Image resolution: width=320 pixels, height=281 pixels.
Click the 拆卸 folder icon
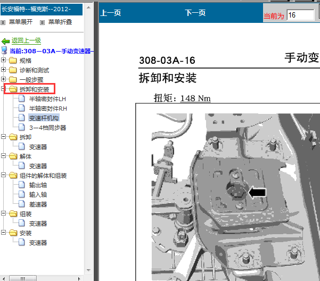13,137
